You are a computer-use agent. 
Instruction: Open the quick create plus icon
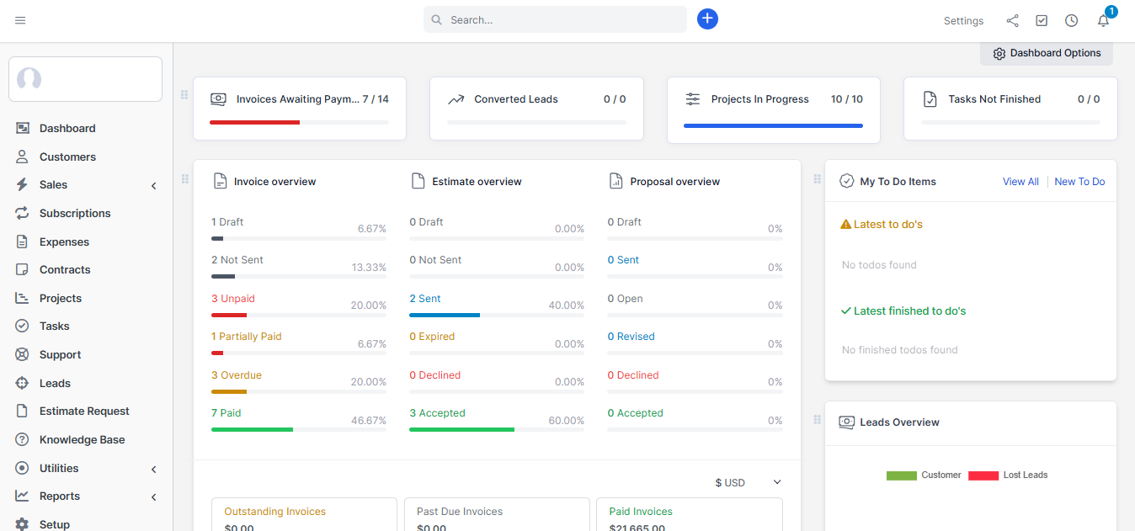[707, 19]
